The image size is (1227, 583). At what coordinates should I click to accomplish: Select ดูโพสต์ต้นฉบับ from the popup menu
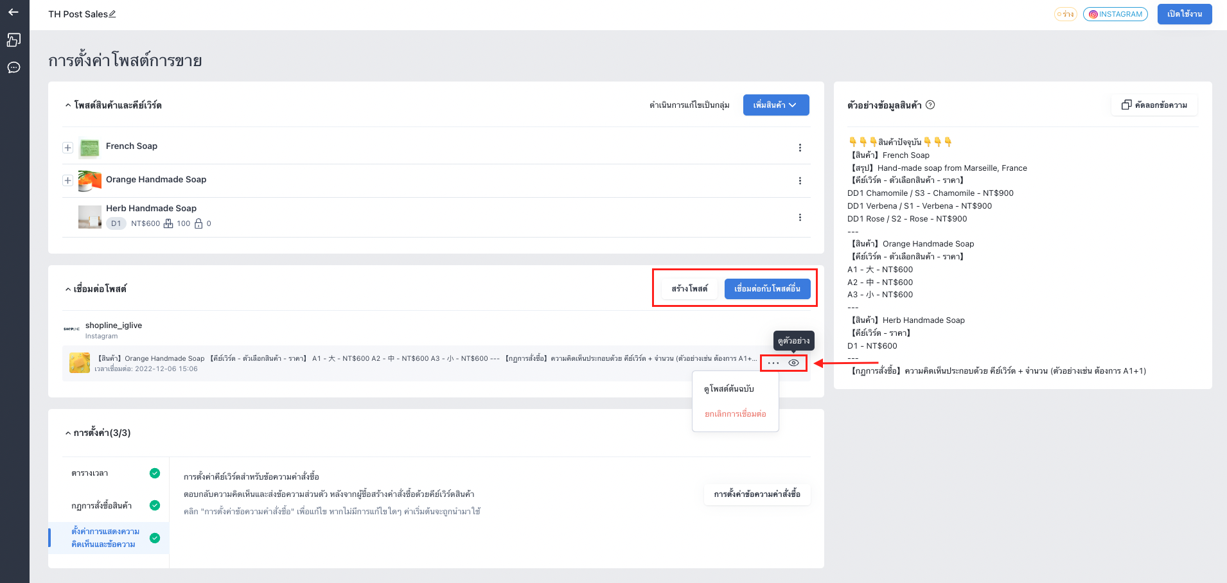coord(729,389)
